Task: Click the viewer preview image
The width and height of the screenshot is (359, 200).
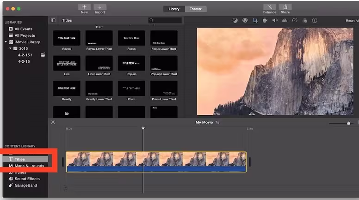Action: coord(275,71)
